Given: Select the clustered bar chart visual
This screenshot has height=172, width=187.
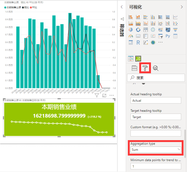Looking at the screenshot, I should [x=146, y=17].
